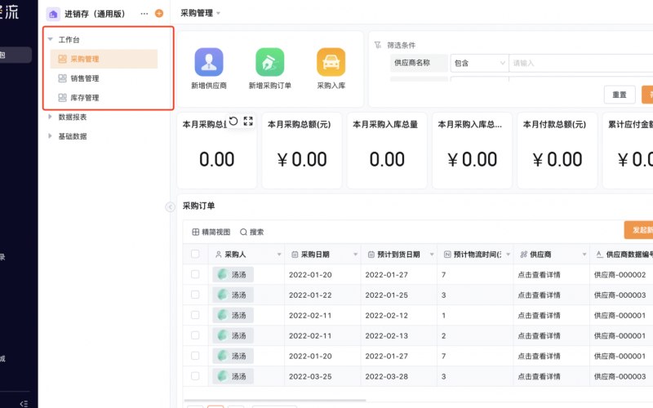
Task: Click the 本月付款总额(元) card
Action: (x=557, y=150)
